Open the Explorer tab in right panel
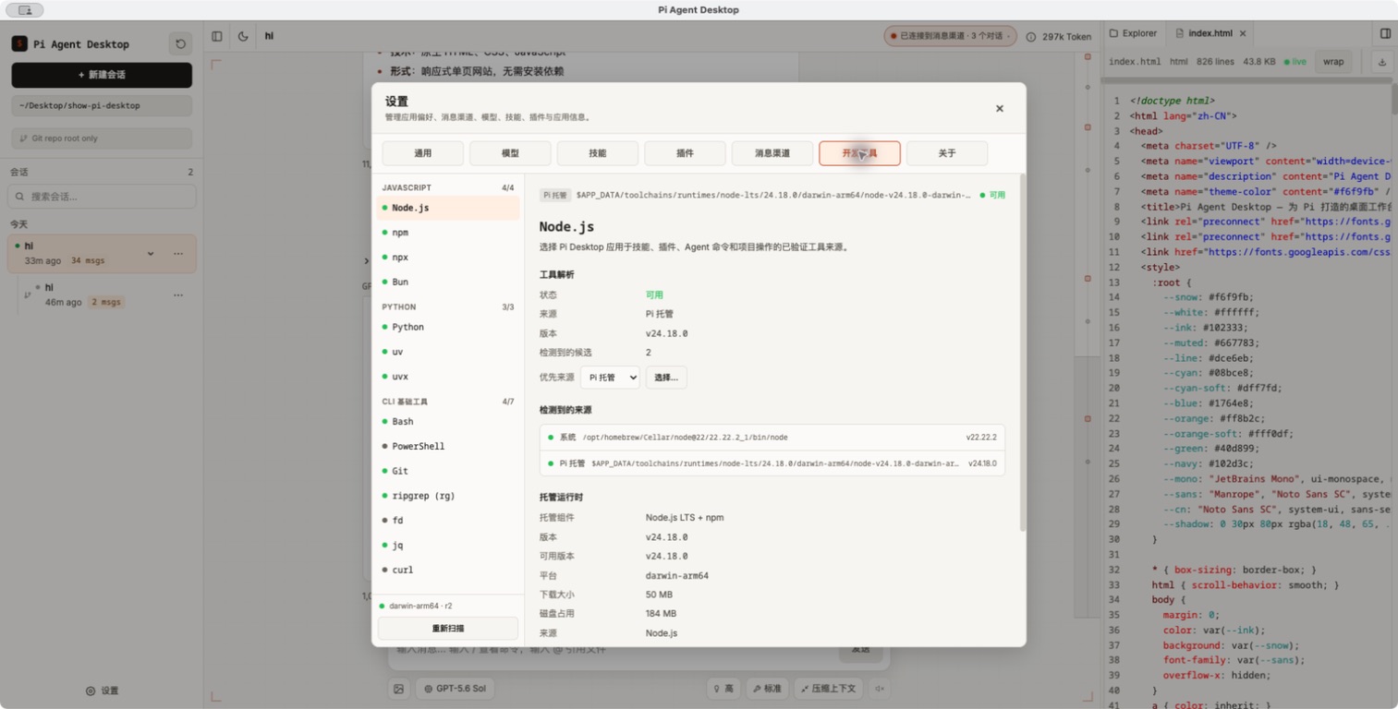The height and width of the screenshot is (709, 1398). tap(1134, 33)
